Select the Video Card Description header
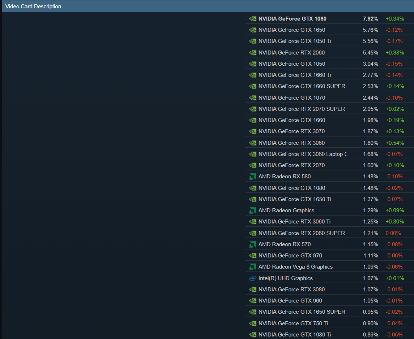 click(x=33, y=6)
